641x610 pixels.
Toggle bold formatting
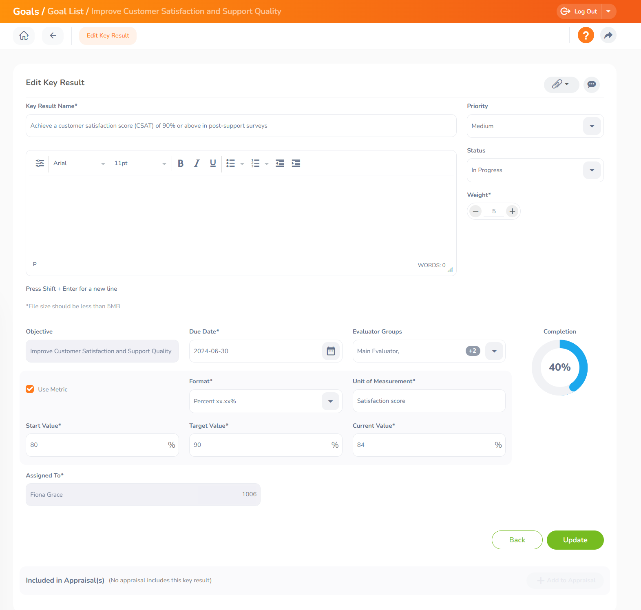click(181, 163)
